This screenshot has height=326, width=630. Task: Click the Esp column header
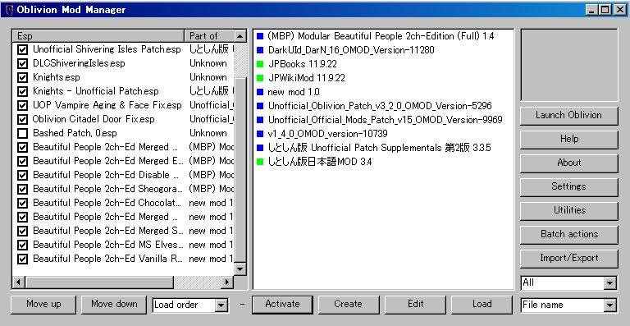(98, 36)
